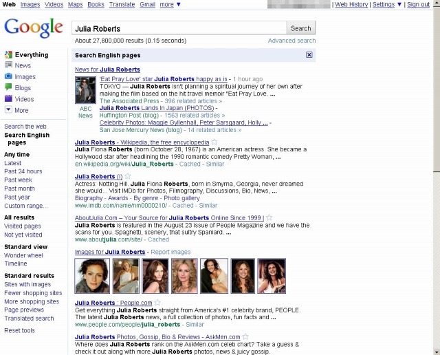Click the page vertical scrollbar thumb
Viewport: 440px width, 355px height.
coord(437,90)
